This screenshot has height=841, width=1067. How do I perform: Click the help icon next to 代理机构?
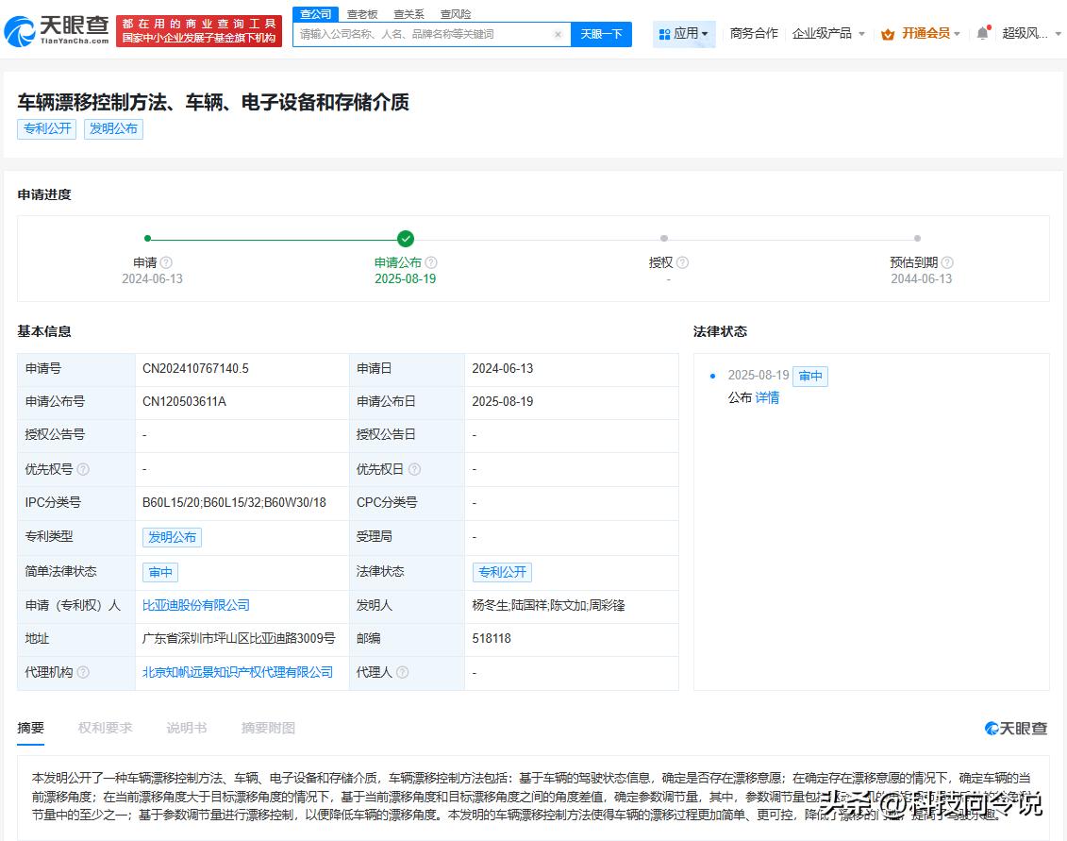point(83,672)
